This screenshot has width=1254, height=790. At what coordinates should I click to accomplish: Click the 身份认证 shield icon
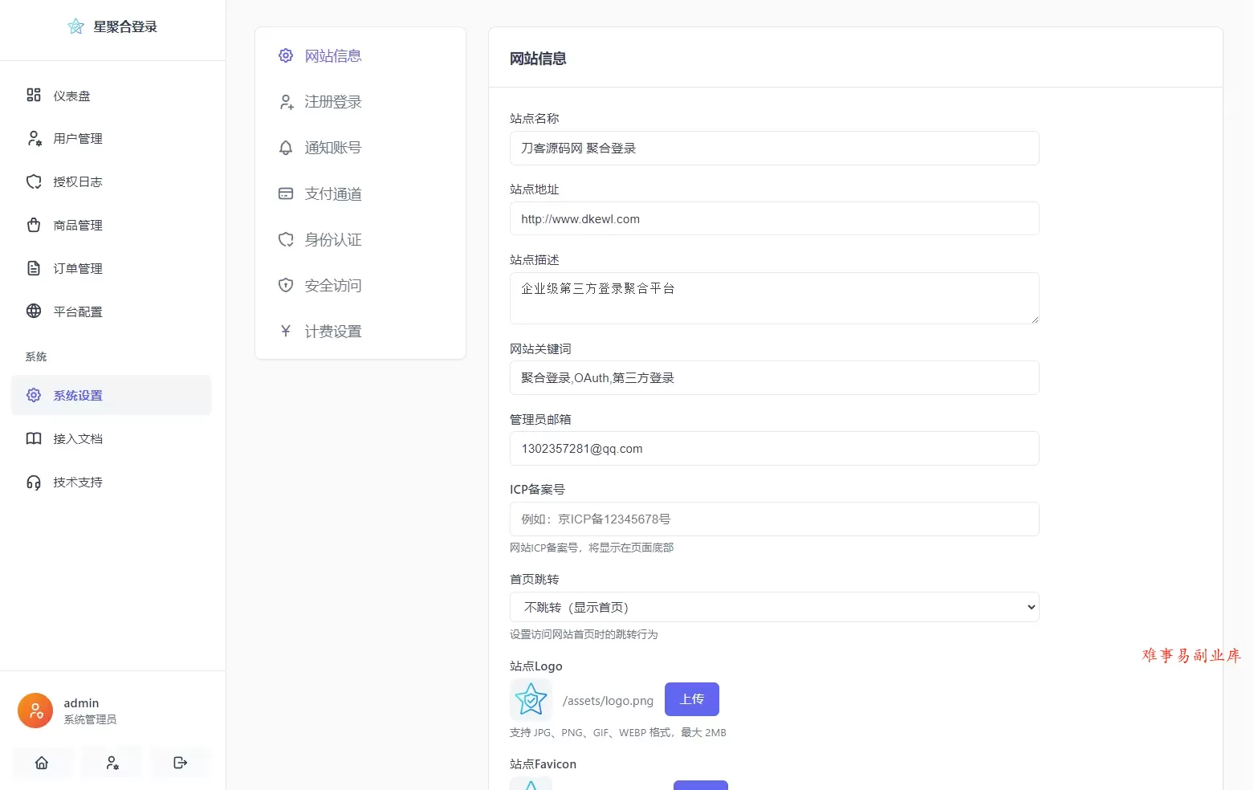click(x=286, y=239)
